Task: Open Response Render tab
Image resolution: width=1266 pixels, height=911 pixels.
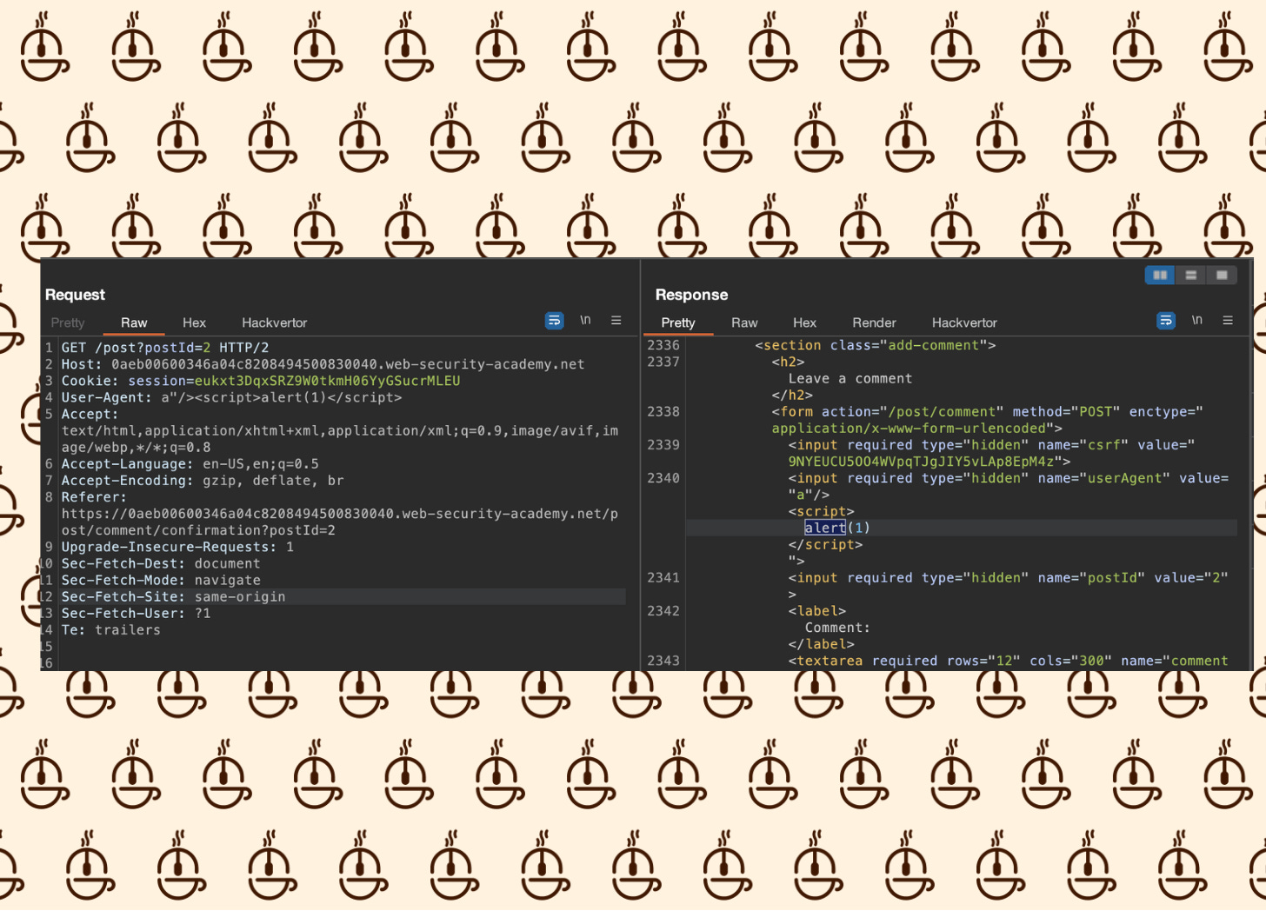Action: click(874, 323)
